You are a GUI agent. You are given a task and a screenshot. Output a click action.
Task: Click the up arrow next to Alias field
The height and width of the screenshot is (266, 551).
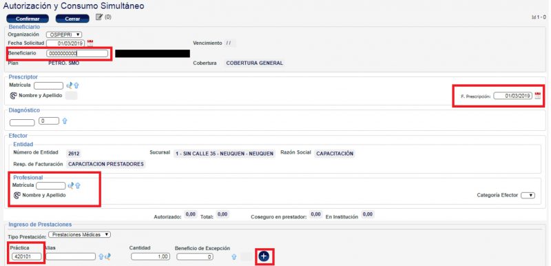[x=101, y=257]
